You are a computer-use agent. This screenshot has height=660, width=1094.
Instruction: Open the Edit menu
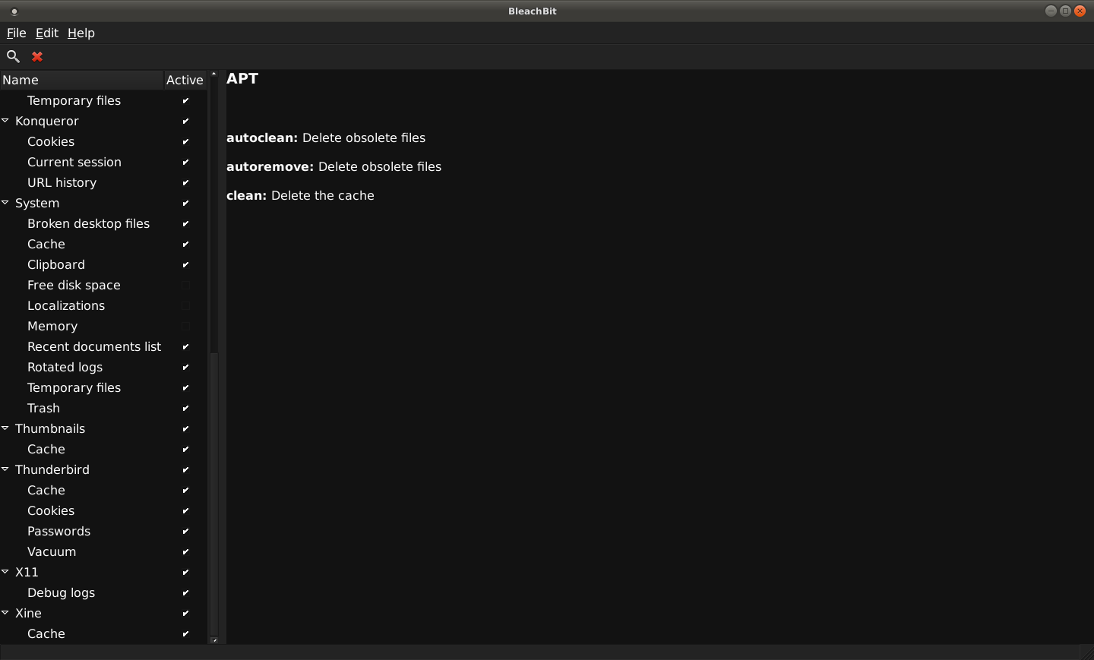[x=46, y=33]
